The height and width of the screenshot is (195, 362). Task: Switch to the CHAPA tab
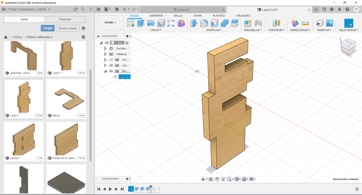198,16
